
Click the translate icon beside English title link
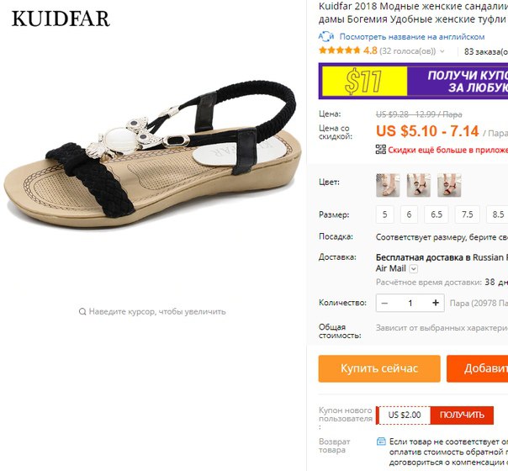click(326, 37)
